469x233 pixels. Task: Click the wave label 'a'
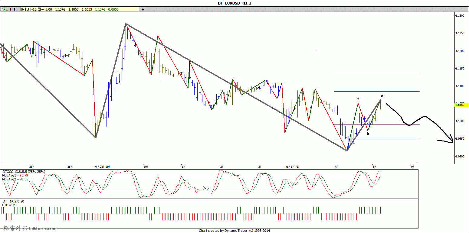[358, 99]
